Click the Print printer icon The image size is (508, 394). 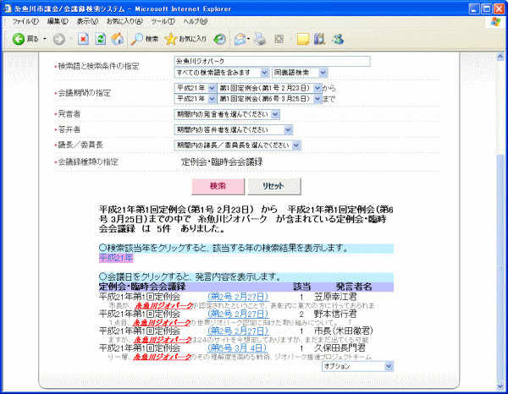pos(260,40)
